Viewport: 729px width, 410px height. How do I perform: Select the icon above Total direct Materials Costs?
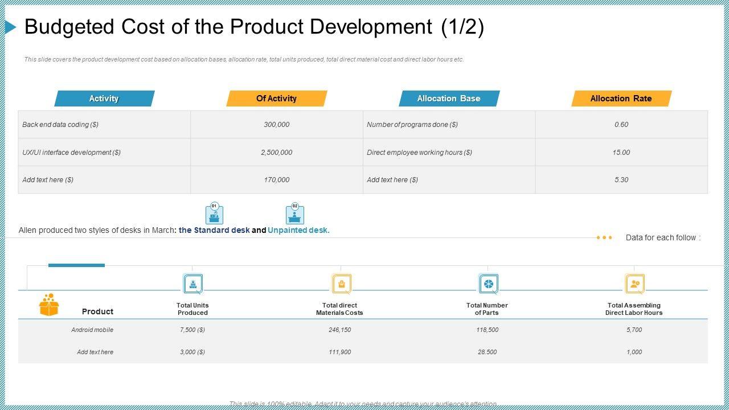click(x=341, y=284)
